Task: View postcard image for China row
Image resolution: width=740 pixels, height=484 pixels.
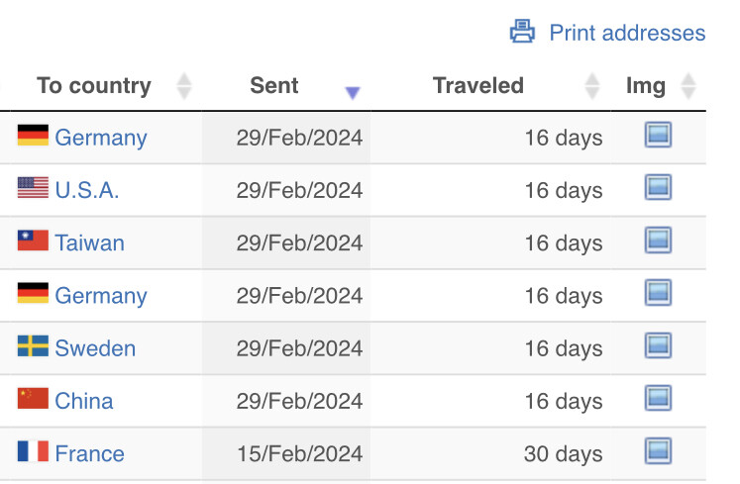Action: 658,398
